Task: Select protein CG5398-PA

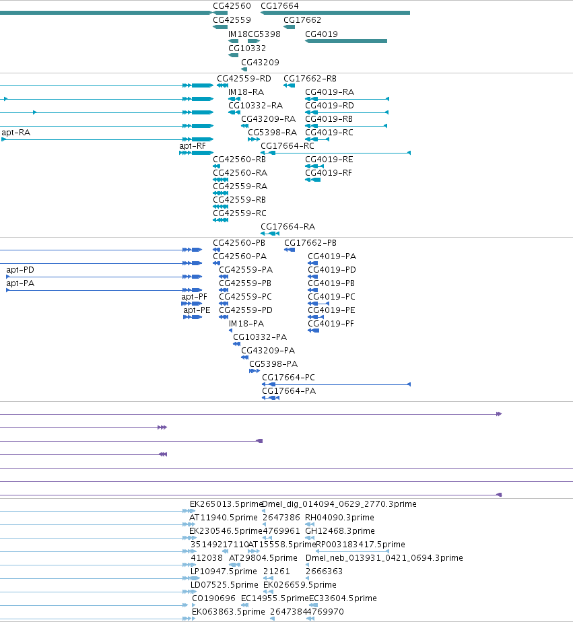Action: (273, 364)
